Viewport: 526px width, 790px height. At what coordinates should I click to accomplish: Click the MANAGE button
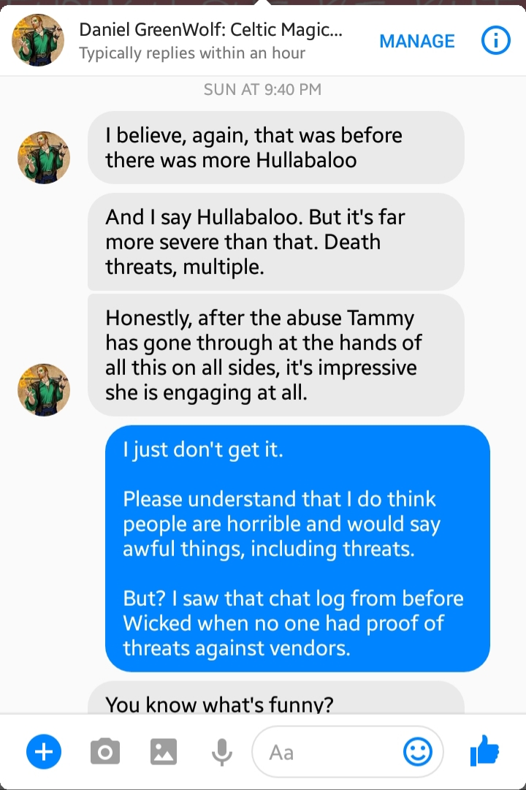[x=416, y=41]
